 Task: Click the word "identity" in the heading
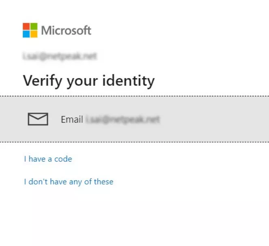pos(128,81)
